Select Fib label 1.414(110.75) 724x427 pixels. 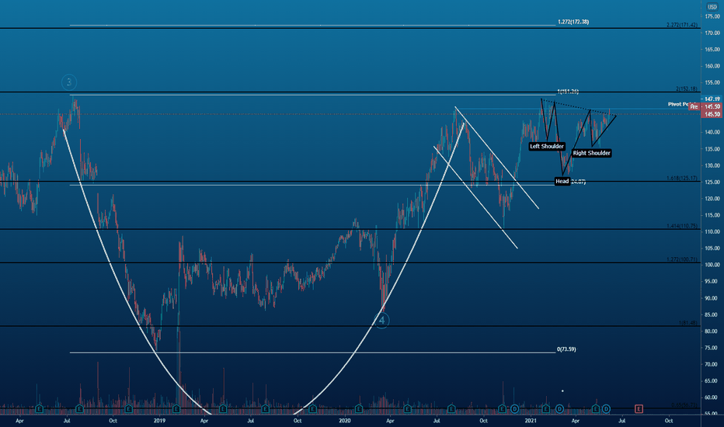pos(682,226)
